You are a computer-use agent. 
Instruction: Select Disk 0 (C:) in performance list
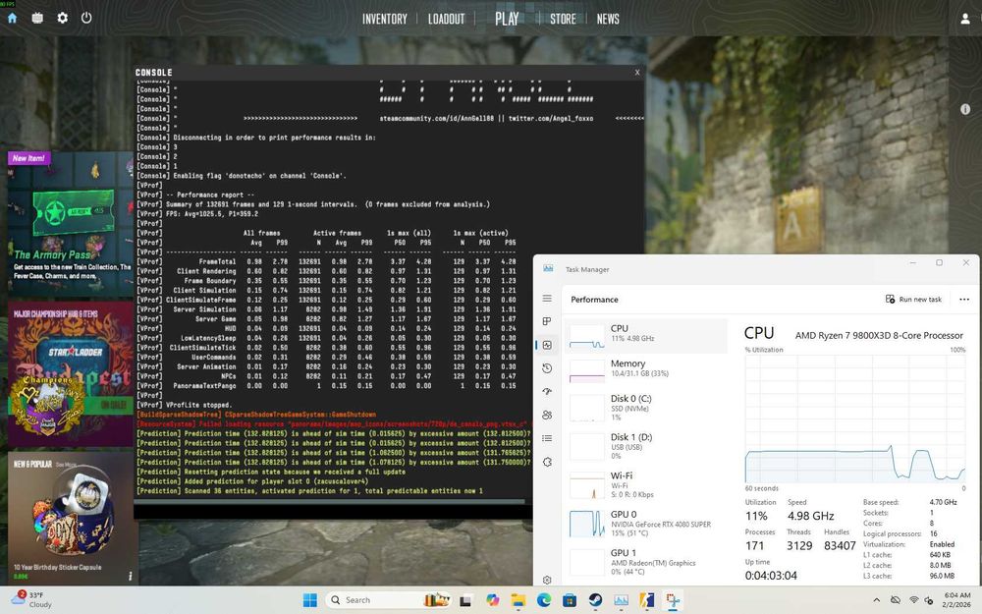point(646,408)
